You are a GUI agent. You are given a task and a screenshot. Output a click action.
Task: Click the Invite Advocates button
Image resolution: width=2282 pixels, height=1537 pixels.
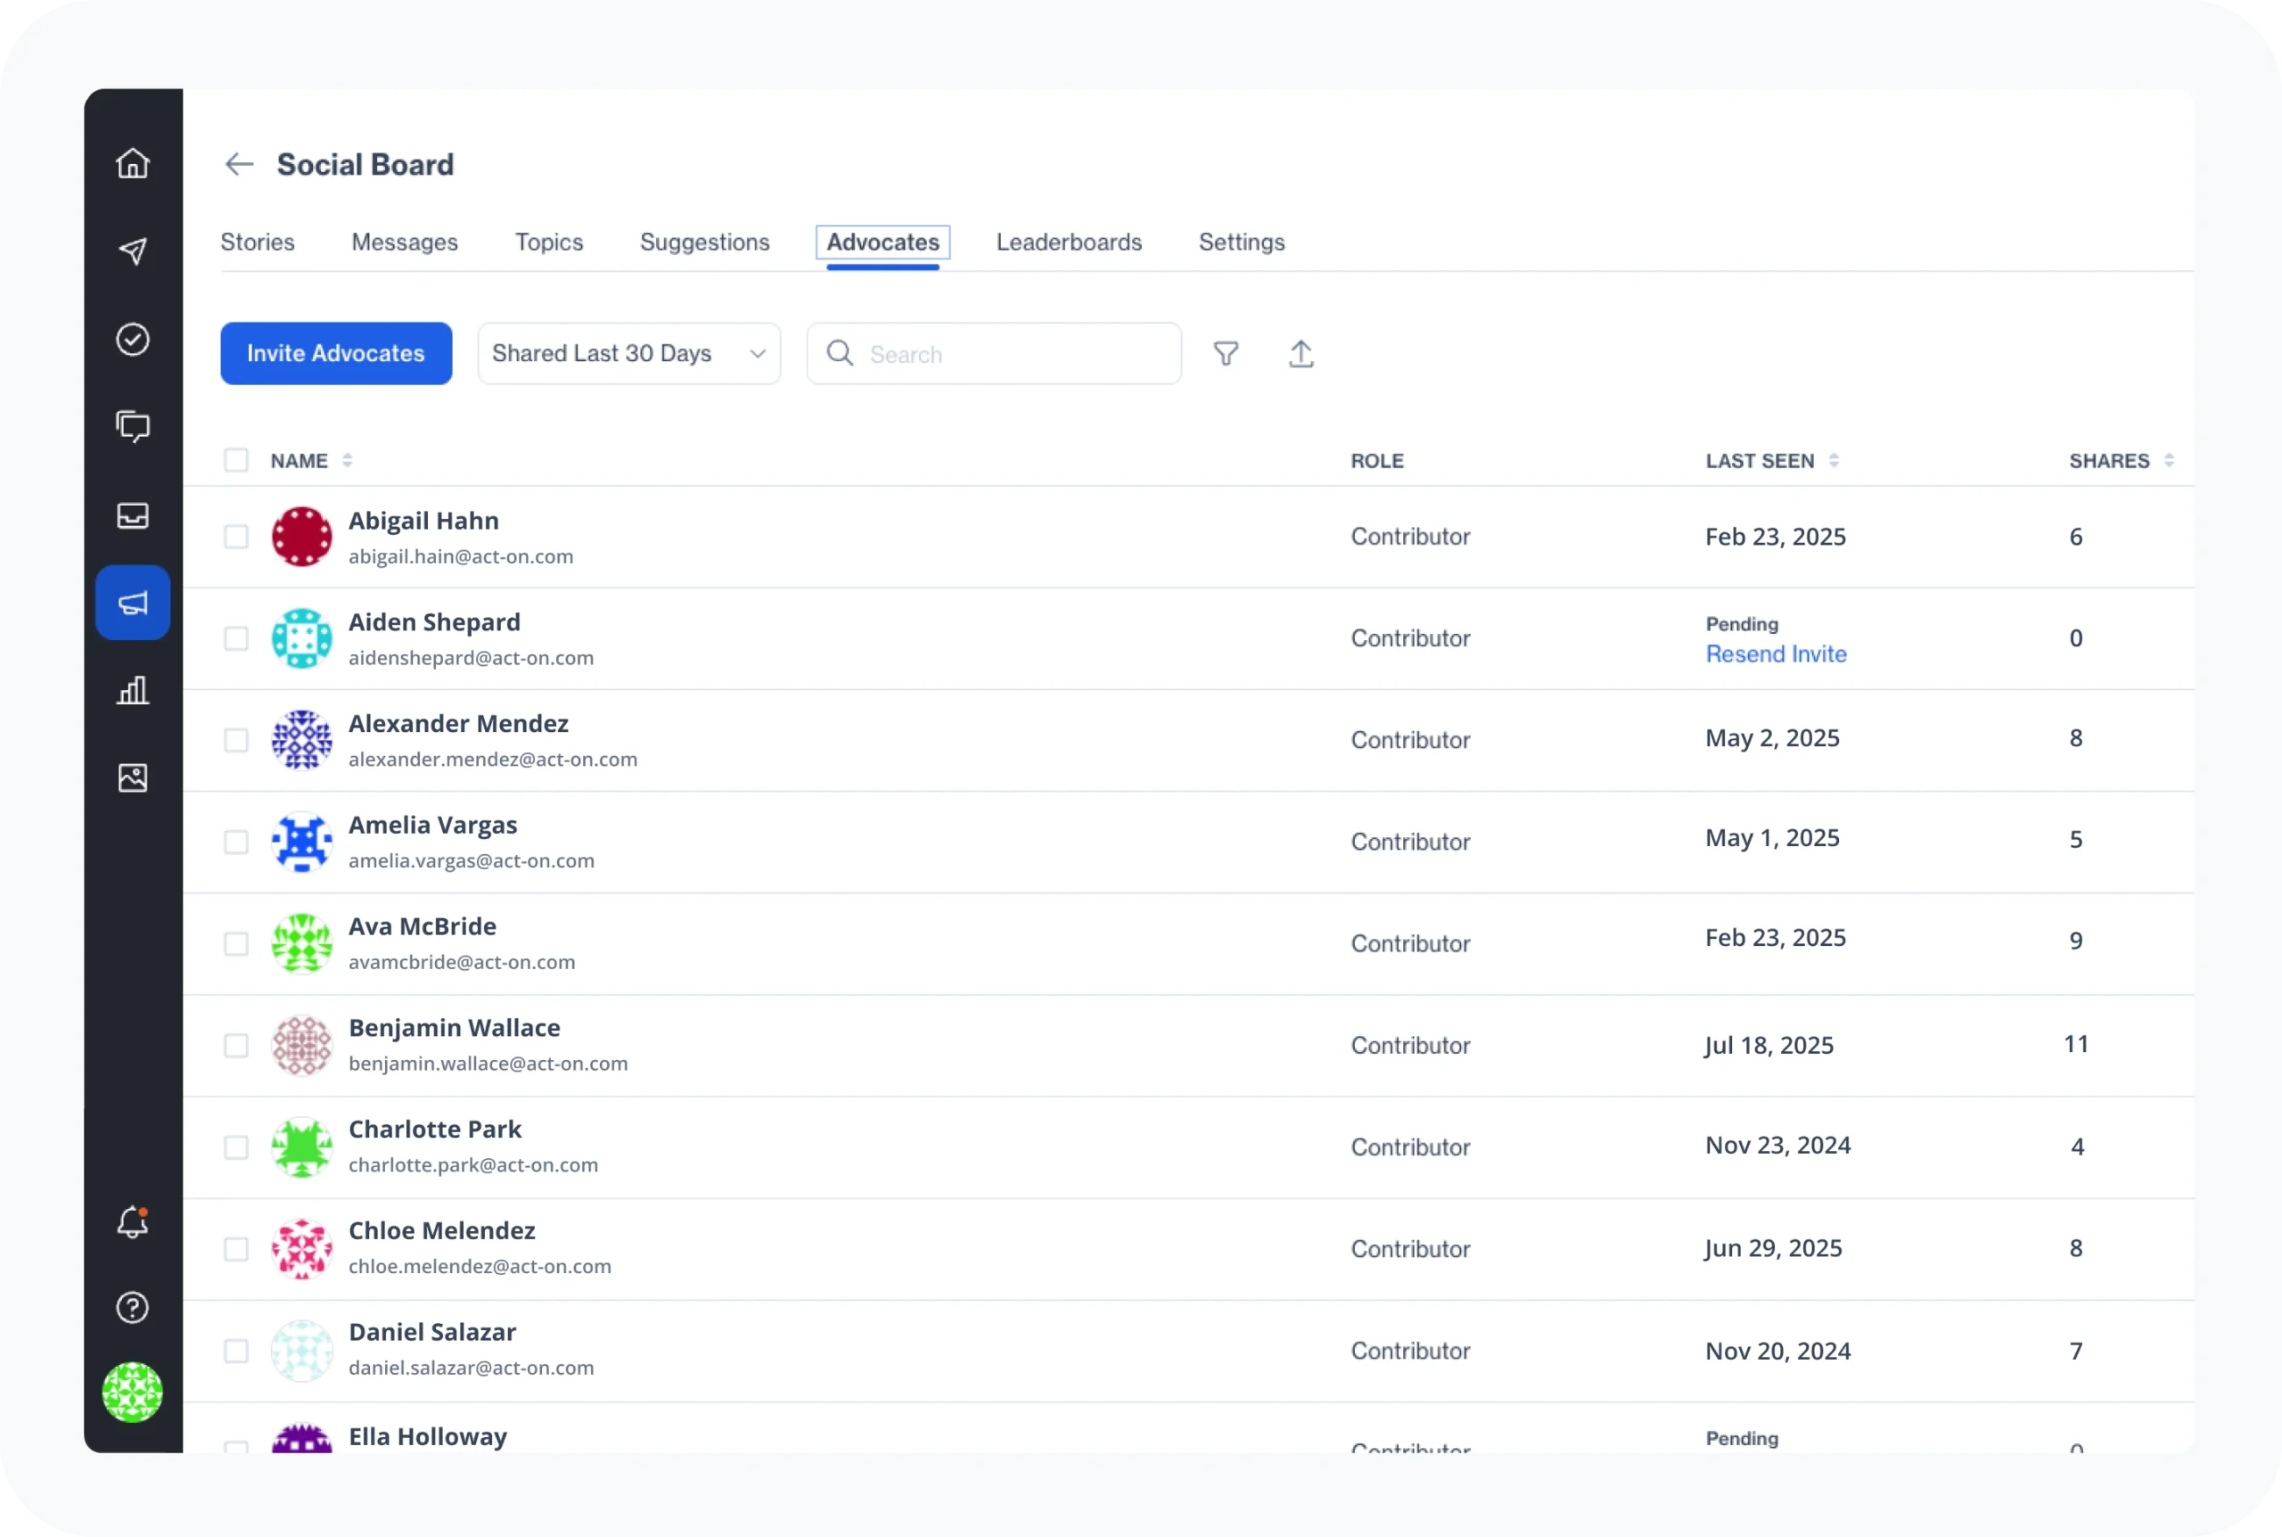pos(336,354)
